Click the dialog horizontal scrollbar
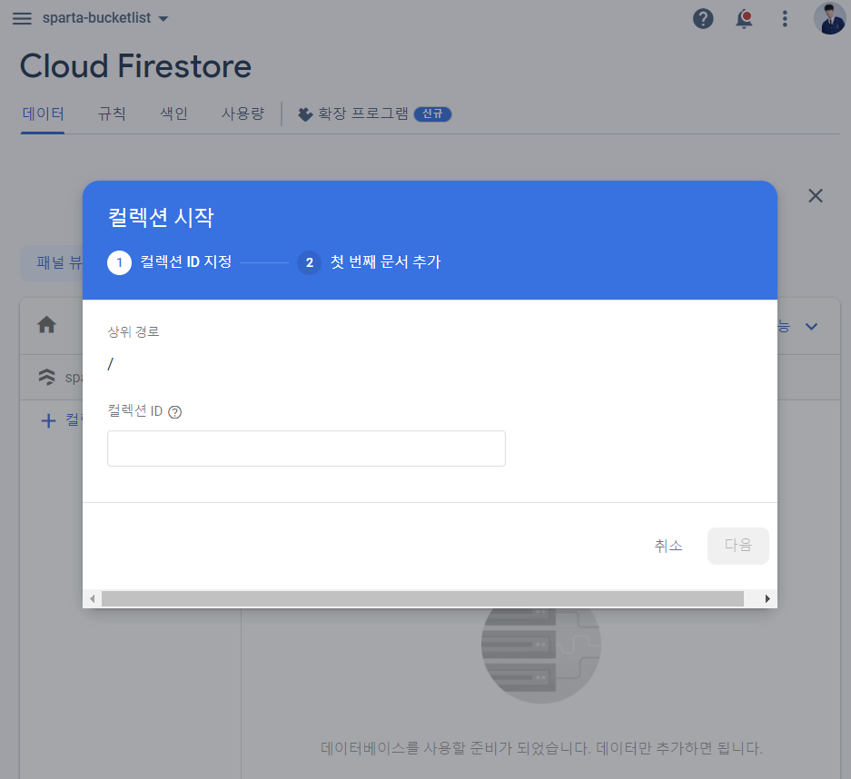 (422, 599)
